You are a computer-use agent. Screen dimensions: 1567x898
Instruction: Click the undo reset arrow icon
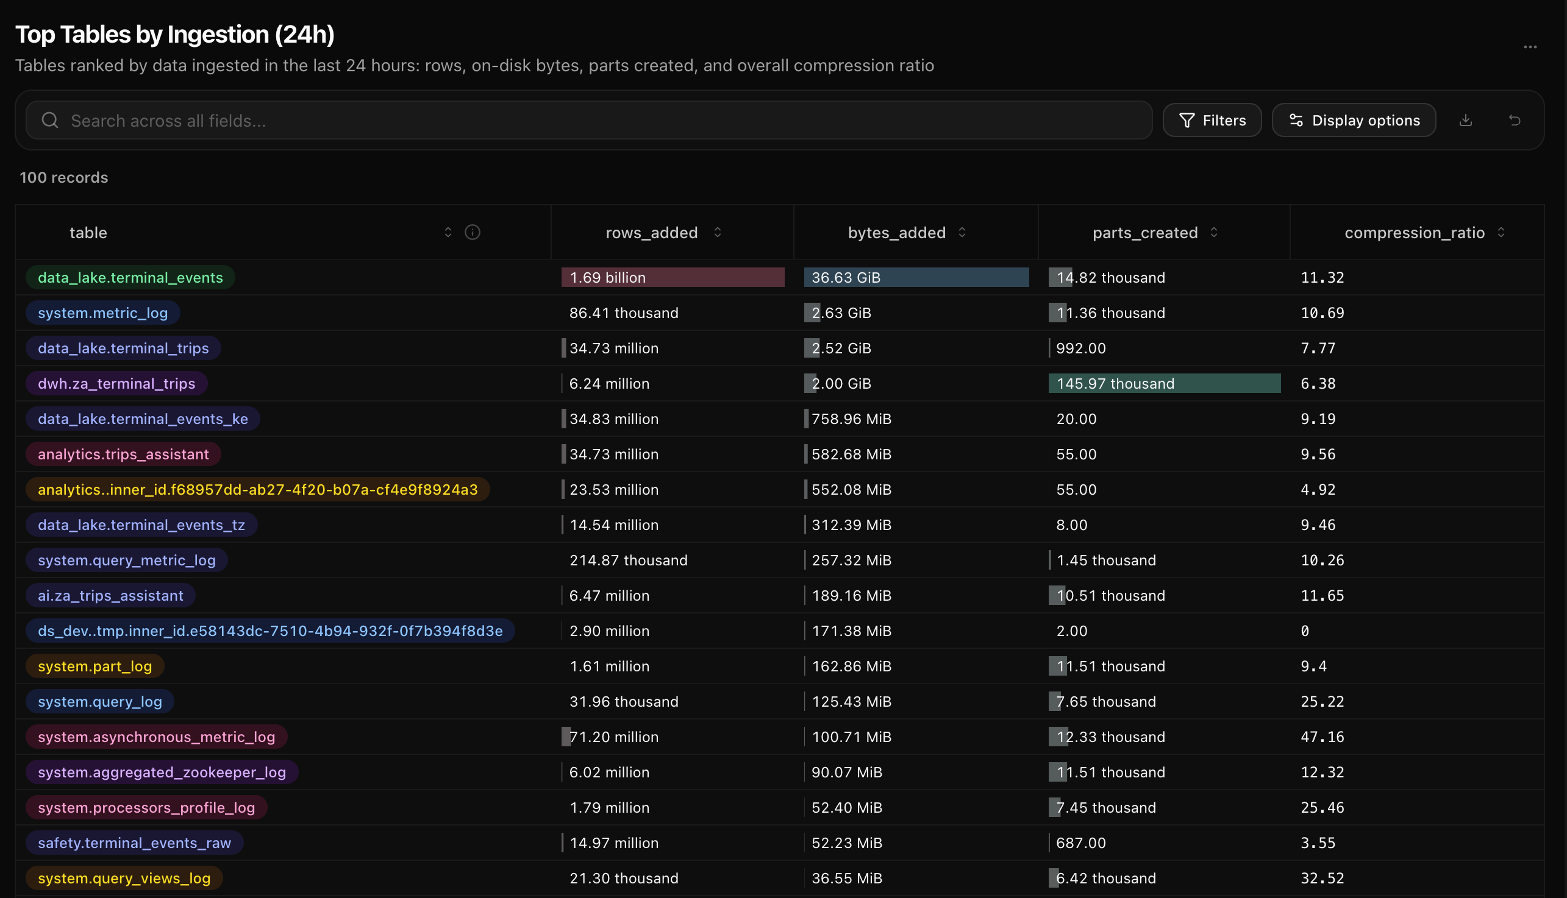pos(1514,120)
